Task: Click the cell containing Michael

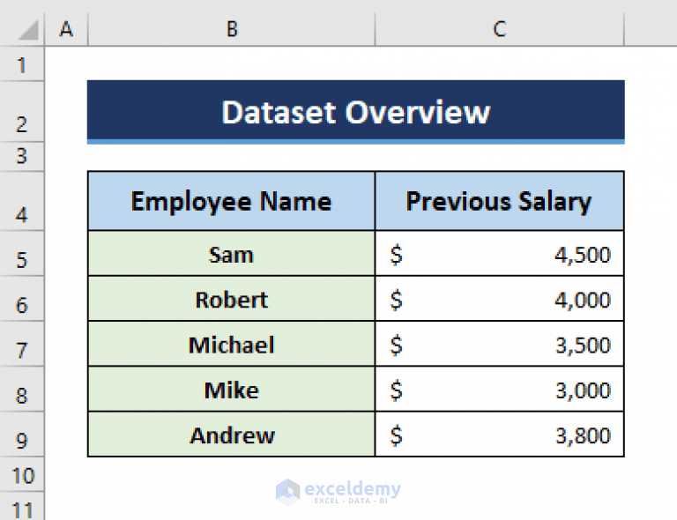Action: tap(232, 345)
